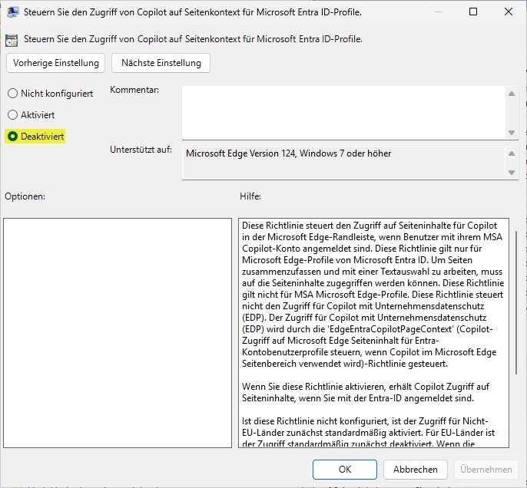Close the policy dialog window
This screenshot has height=488, width=527.
click(509, 12)
